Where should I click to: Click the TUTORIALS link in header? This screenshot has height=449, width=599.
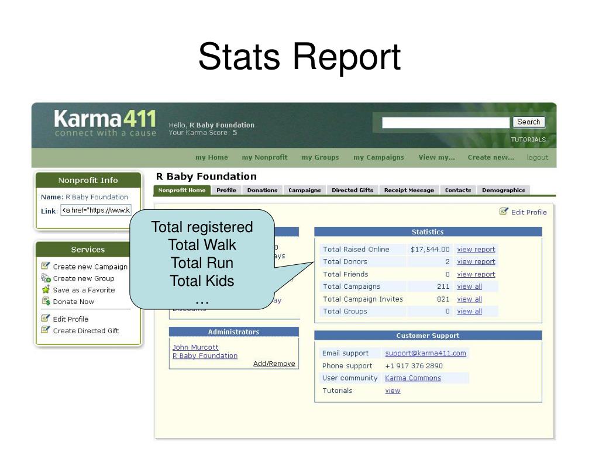[528, 140]
